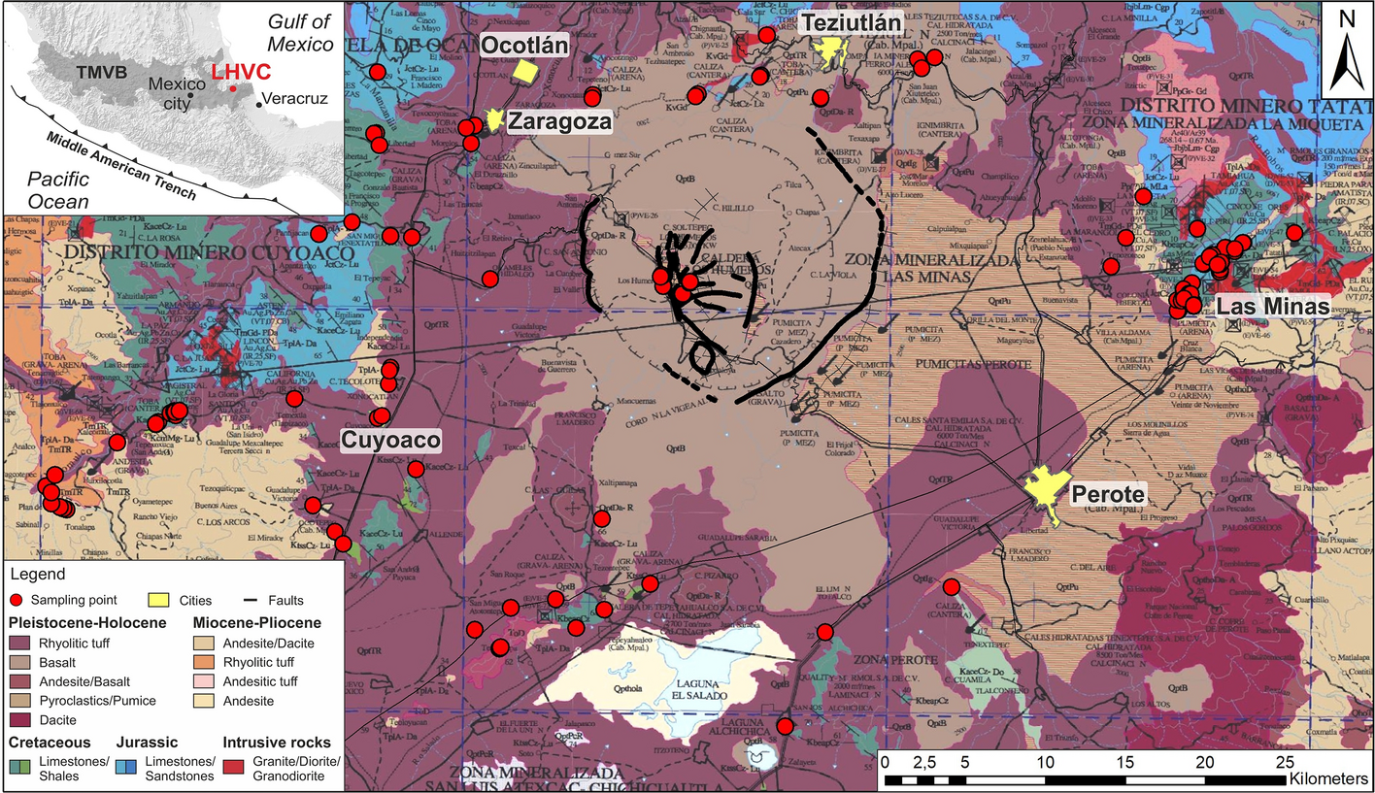Click the Las Minas label
The height and width of the screenshot is (793, 1375).
click(x=1272, y=307)
